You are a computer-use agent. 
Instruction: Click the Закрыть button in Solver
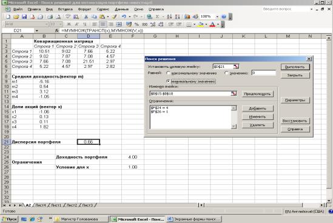pyautogui.click(x=295, y=75)
